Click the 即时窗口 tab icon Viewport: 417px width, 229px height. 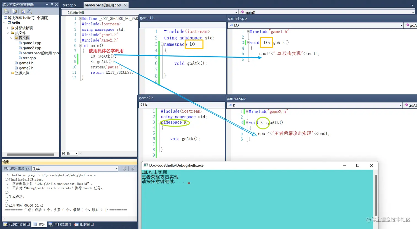[77, 225]
